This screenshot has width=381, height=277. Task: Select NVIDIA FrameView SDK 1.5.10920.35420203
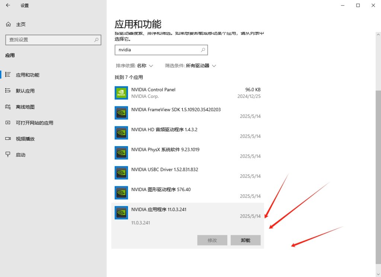click(x=188, y=113)
